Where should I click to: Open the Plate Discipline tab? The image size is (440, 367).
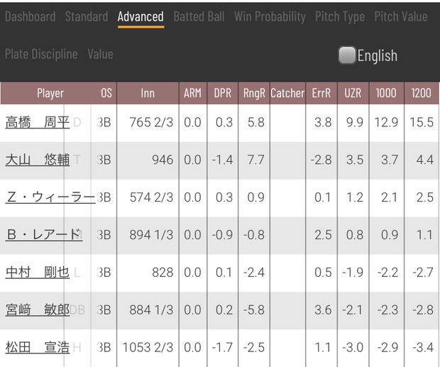[x=41, y=54]
